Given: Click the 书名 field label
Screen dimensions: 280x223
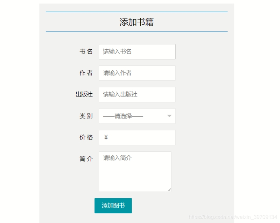Looking at the screenshot, I should point(86,51).
